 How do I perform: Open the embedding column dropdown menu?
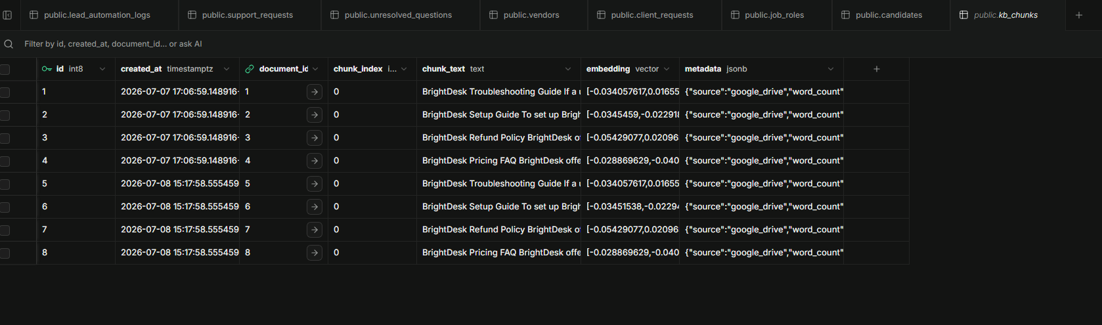667,69
